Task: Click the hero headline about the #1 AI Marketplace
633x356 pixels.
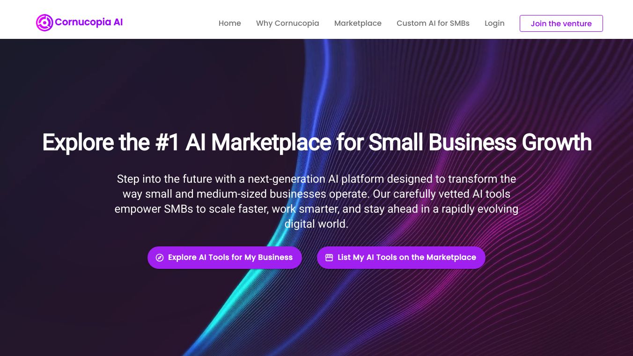Action: pyautogui.click(x=316, y=142)
